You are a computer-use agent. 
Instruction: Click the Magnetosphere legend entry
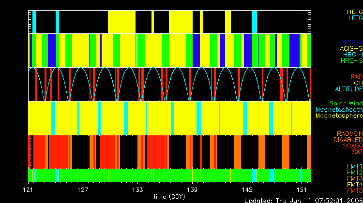coord(339,116)
